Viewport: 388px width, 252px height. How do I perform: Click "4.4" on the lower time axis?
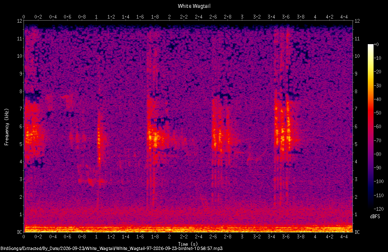(344, 237)
